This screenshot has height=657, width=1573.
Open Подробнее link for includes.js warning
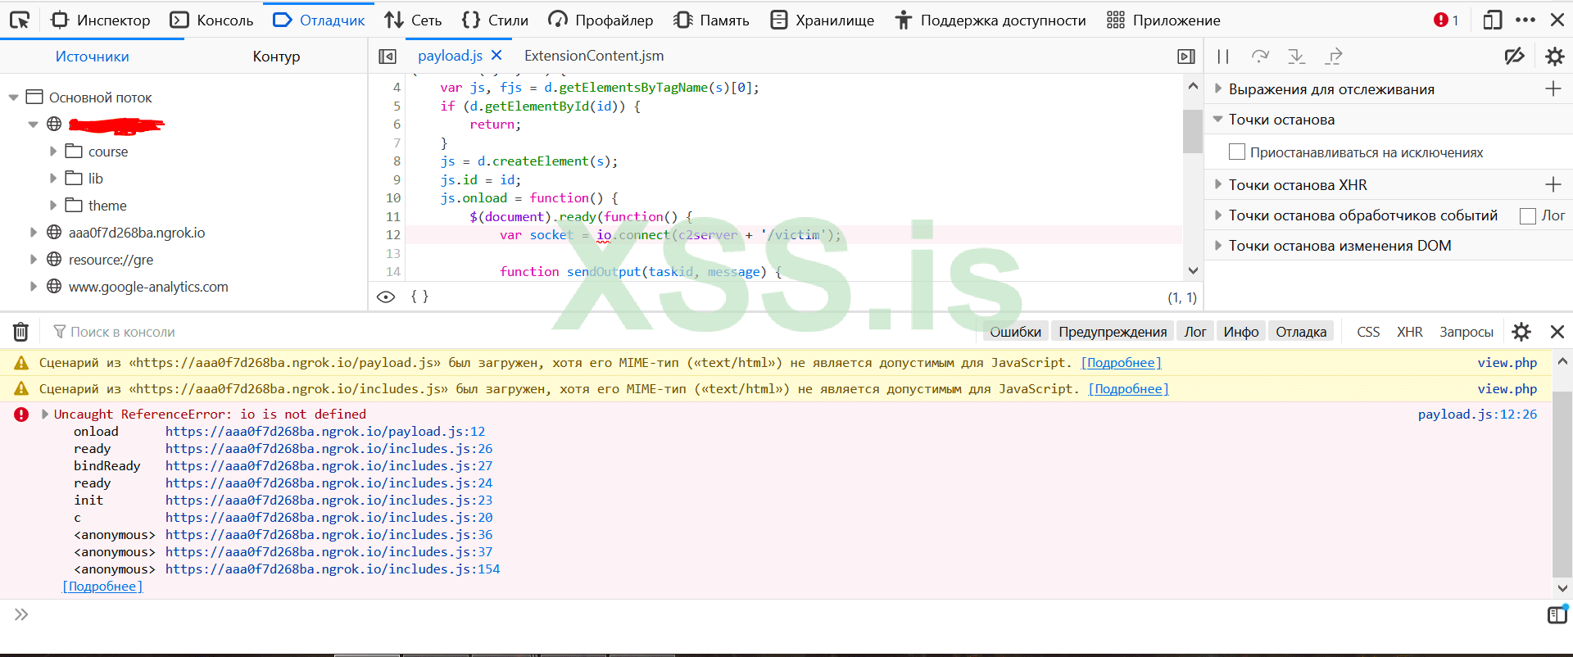[x=1128, y=389]
